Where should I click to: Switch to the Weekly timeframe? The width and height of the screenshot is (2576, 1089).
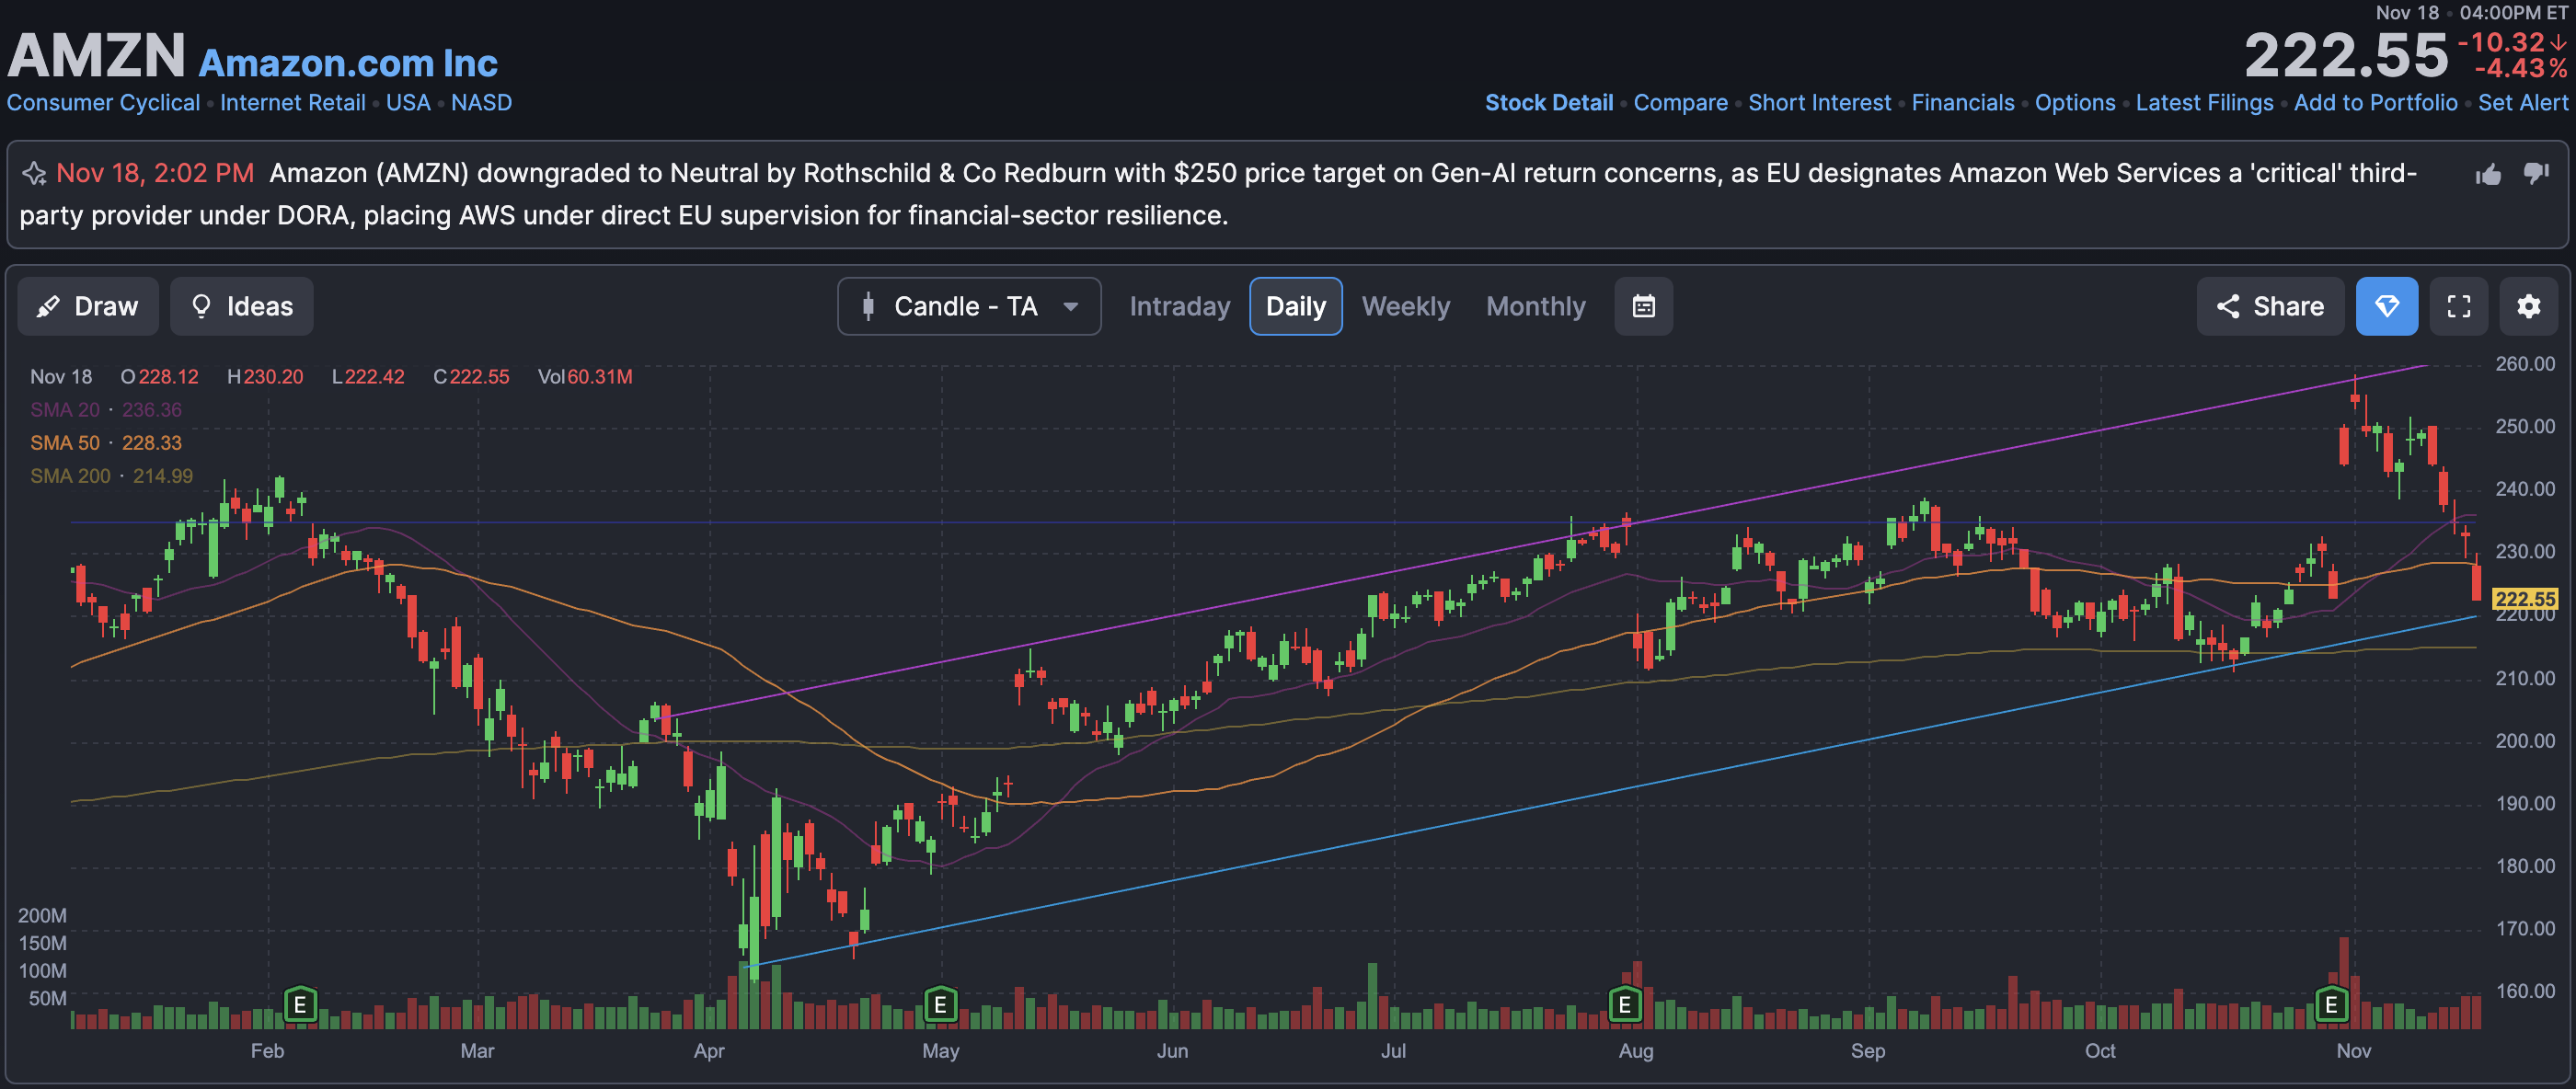coord(1405,306)
